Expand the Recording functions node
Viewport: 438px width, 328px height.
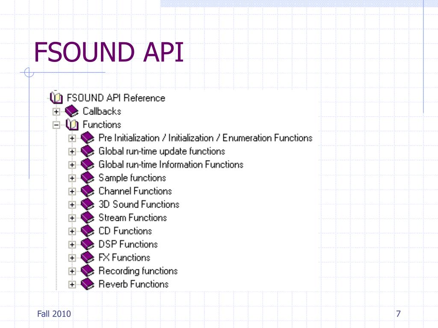[x=72, y=271]
